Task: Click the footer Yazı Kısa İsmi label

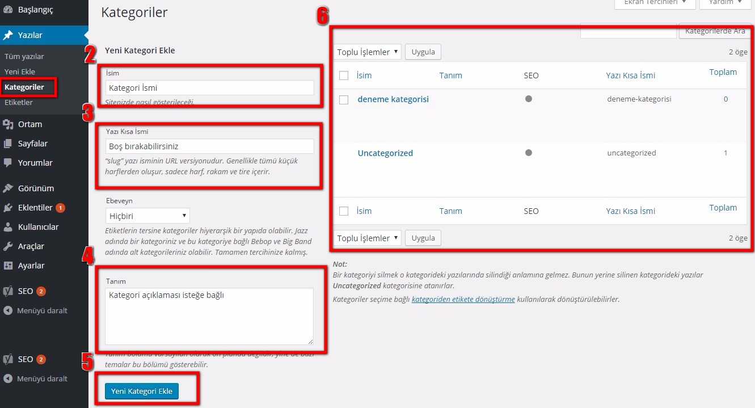Action: (x=631, y=211)
